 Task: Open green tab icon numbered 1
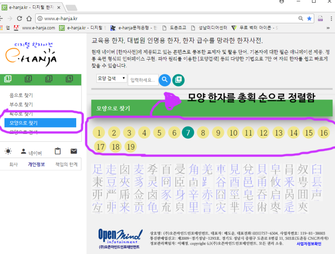[8, 79]
